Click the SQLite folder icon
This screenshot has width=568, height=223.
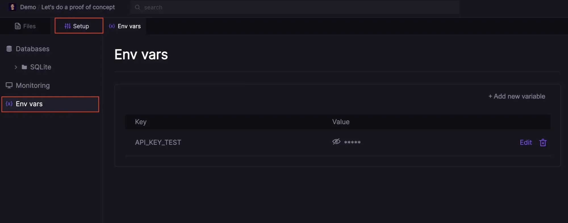(x=24, y=67)
